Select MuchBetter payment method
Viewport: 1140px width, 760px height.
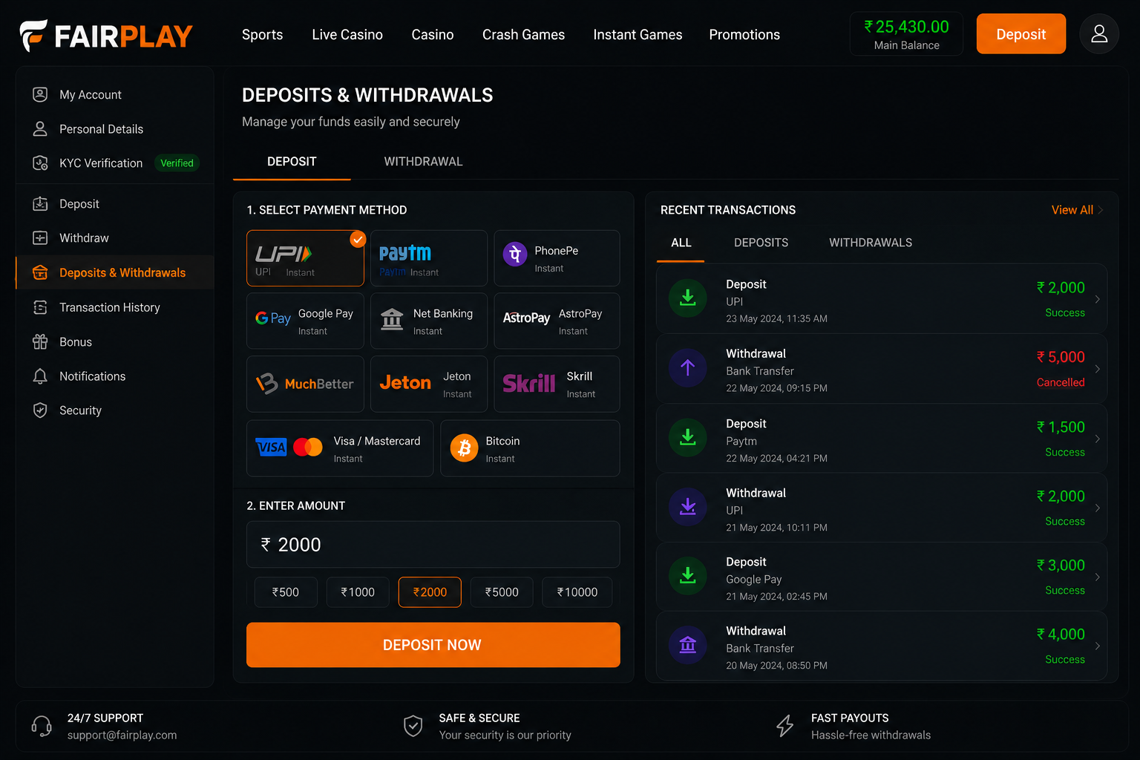click(305, 384)
